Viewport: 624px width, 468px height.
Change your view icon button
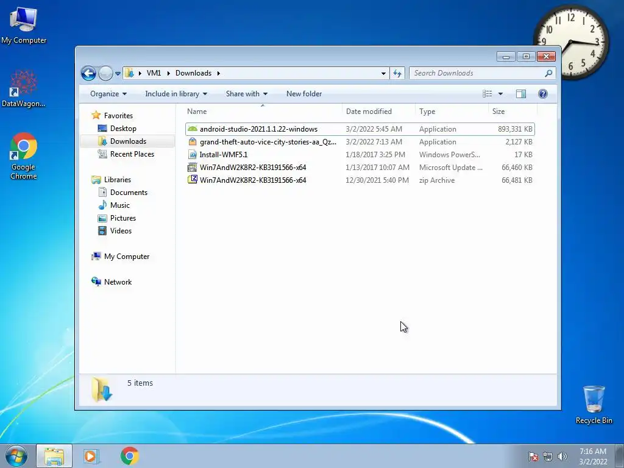coord(487,94)
